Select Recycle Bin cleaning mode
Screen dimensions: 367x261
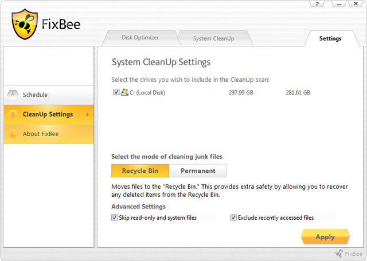(140, 171)
